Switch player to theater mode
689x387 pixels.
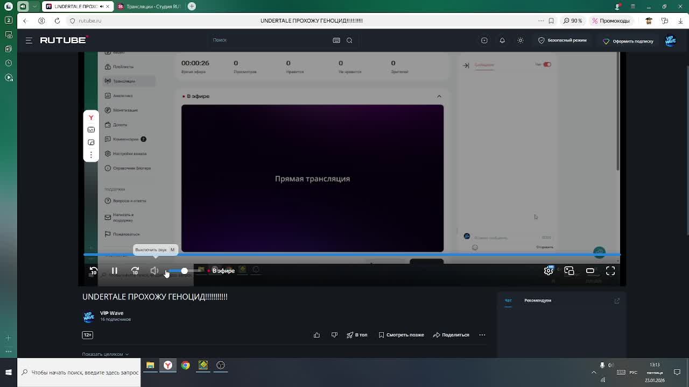click(x=590, y=271)
